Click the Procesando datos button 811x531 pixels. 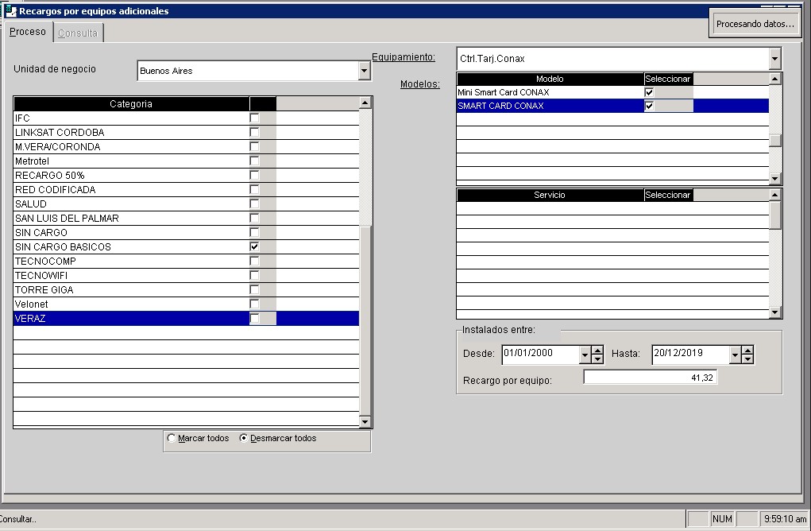pos(755,24)
